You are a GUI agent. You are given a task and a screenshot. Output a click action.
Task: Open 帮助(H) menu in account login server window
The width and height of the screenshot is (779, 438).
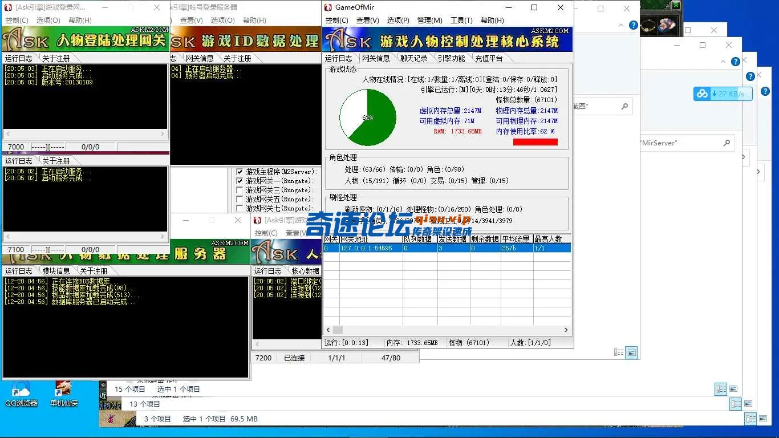pos(254,20)
